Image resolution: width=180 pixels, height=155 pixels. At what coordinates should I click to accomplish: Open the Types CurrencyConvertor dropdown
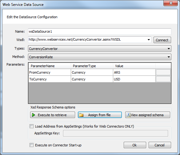pyautogui.click(x=100, y=48)
